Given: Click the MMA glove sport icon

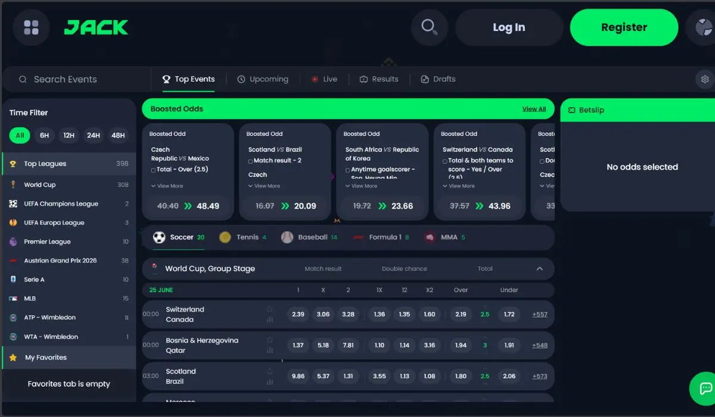Looking at the screenshot, I should tap(430, 237).
